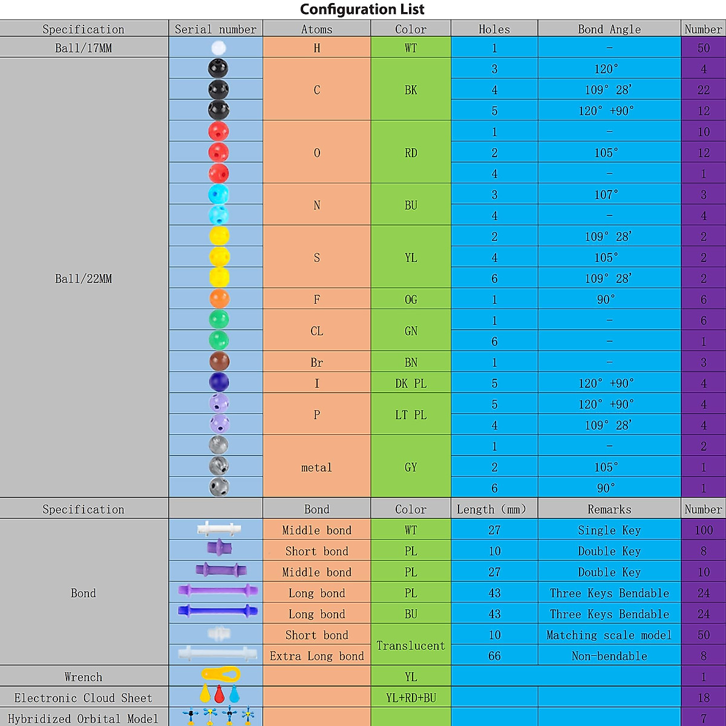The width and height of the screenshot is (726, 726).
Task: Click the 'Matching scale model' remark
Action: coord(609,635)
